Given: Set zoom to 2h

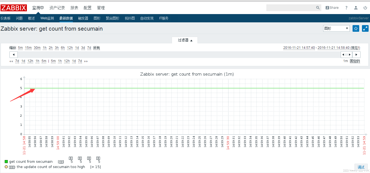Looking at the screenshot, I should (x=51, y=48).
